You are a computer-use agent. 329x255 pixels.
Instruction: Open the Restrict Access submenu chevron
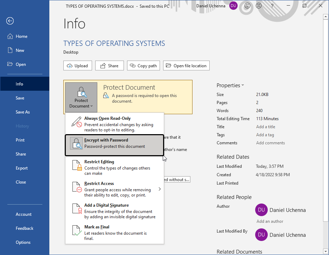click(x=160, y=188)
